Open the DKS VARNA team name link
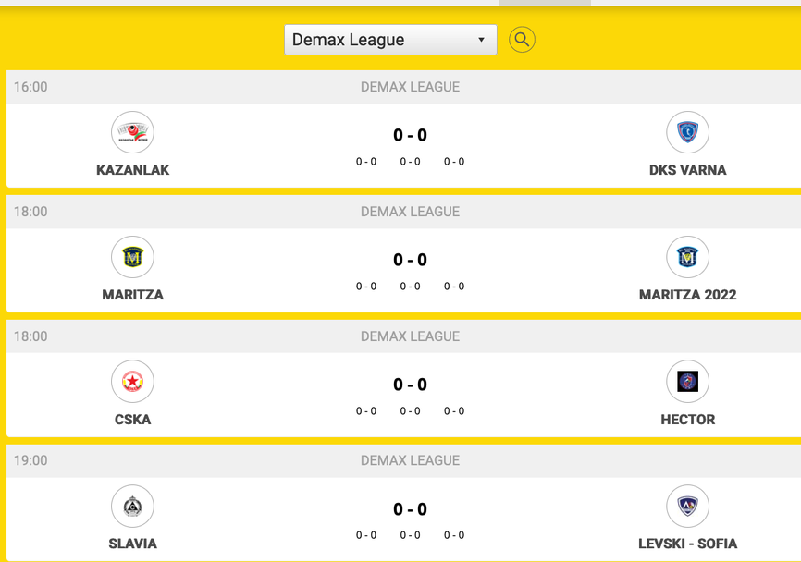The height and width of the screenshot is (562, 801). coord(687,170)
